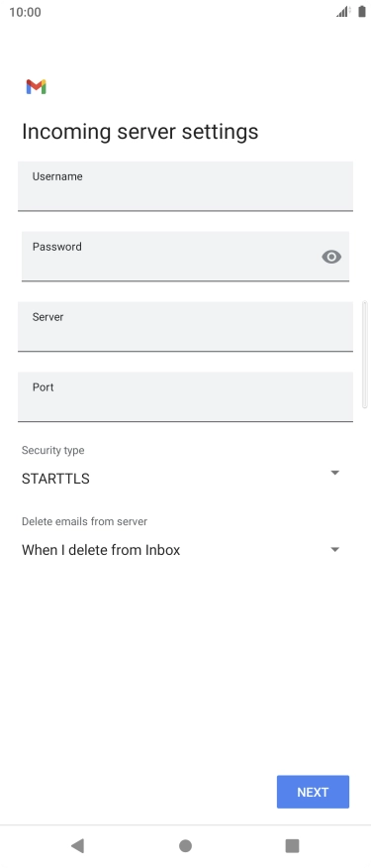Click the vertical scrollbar on the right
This screenshot has width=371, height=868.
364,355
